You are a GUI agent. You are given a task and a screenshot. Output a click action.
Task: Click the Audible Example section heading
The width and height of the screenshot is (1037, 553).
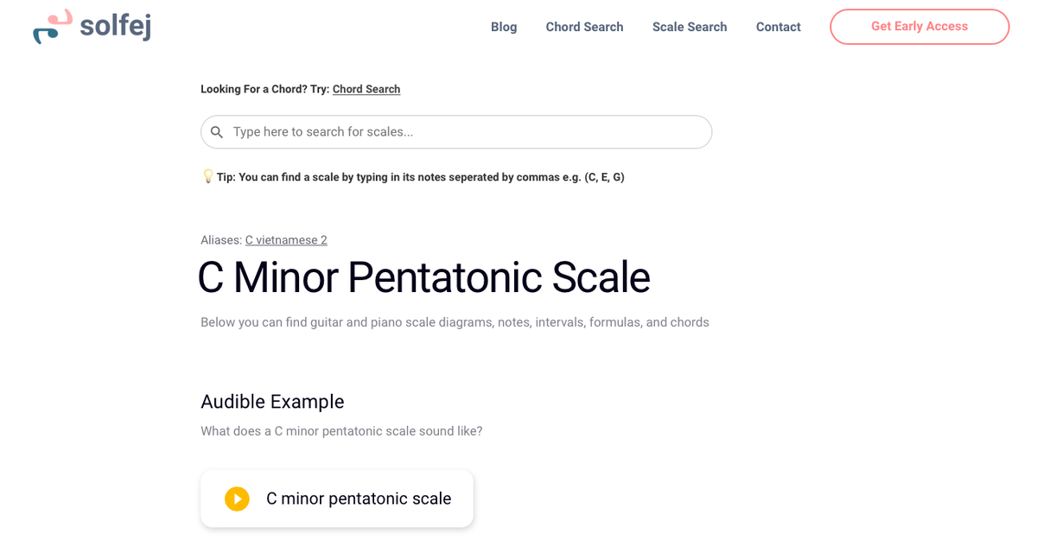(272, 401)
